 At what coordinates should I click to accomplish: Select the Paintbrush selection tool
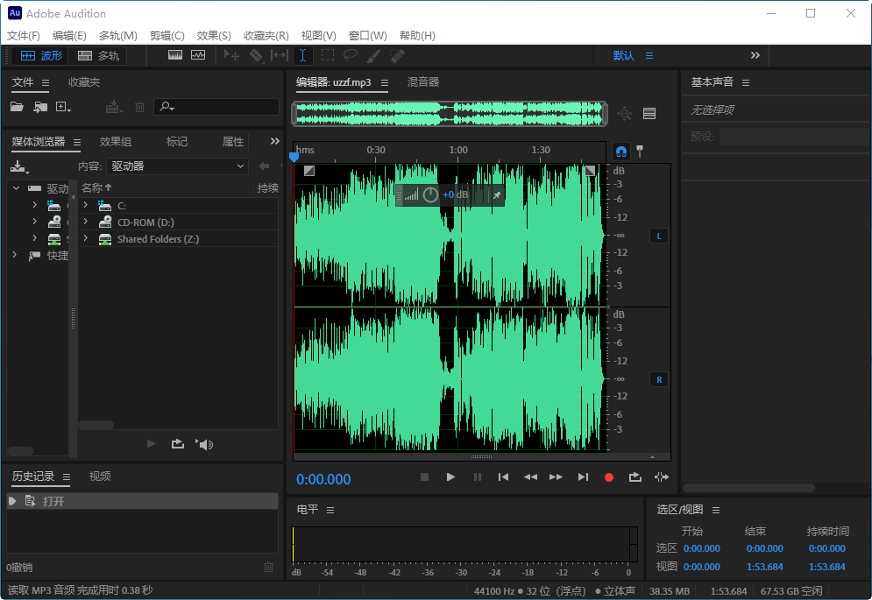pos(372,55)
